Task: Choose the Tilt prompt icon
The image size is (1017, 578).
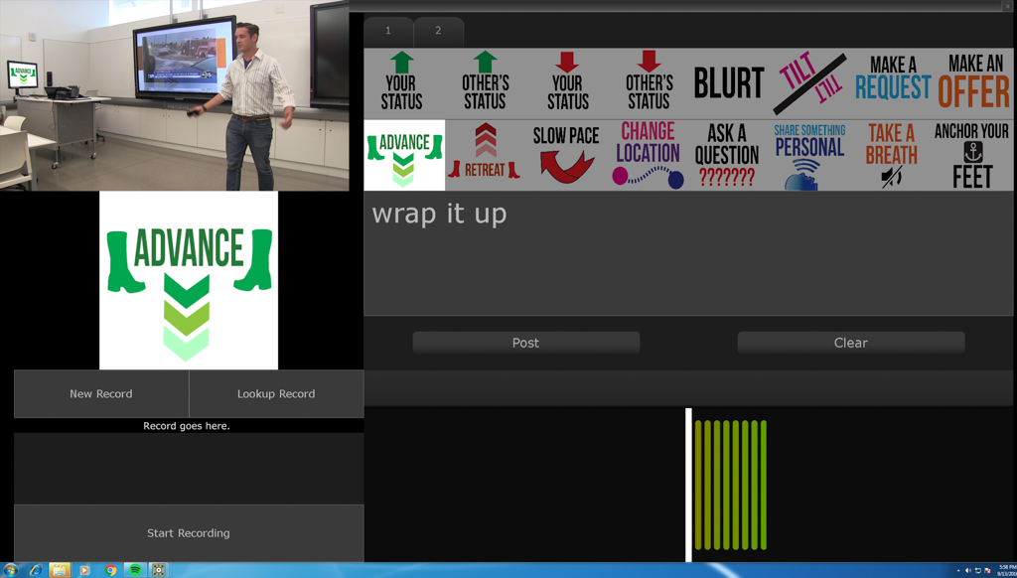Action: [x=810, y=83]
